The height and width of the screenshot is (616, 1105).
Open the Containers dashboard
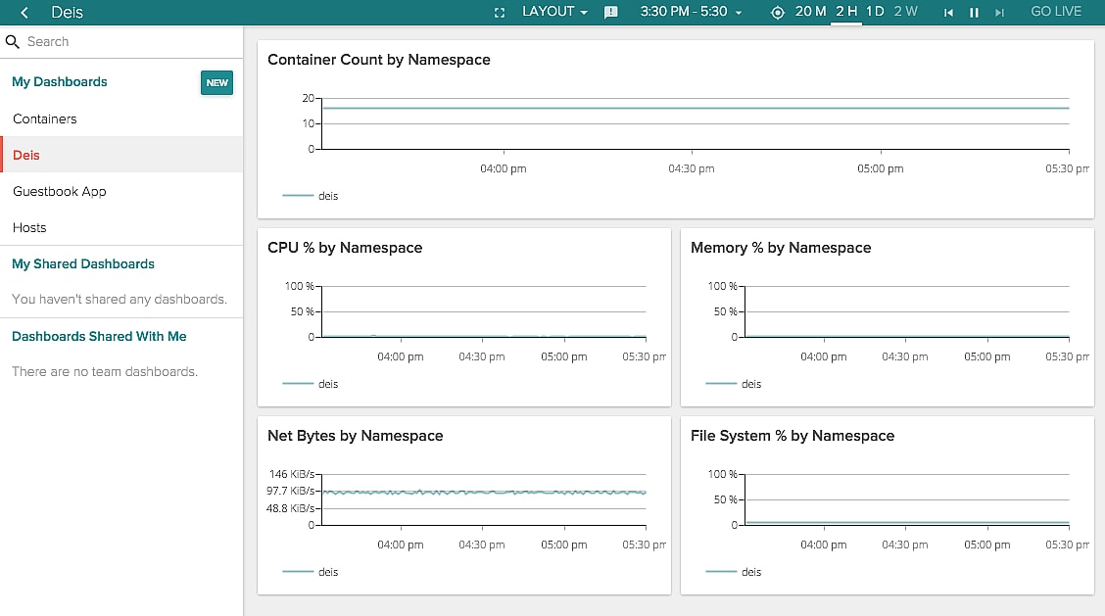click(x=121, y=118)
